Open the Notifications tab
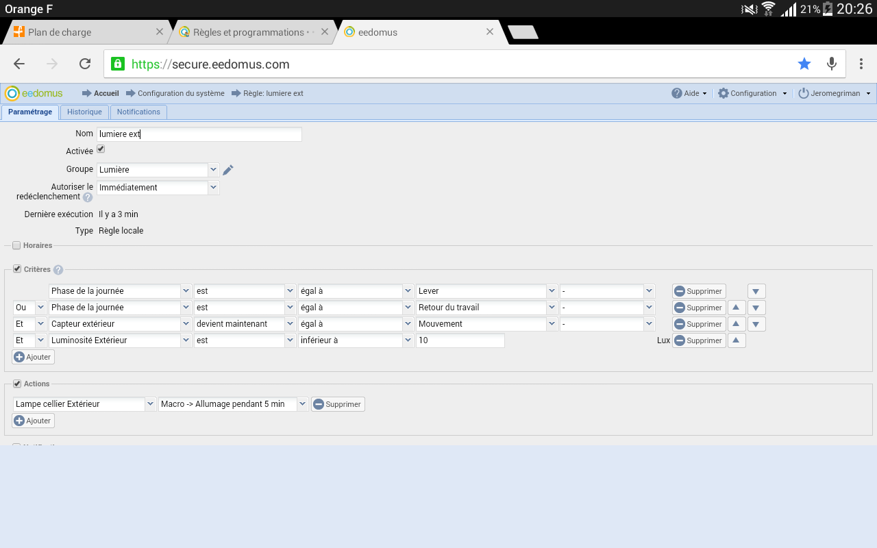The height and width of the screenshot is (548, 877). point(138,112)
